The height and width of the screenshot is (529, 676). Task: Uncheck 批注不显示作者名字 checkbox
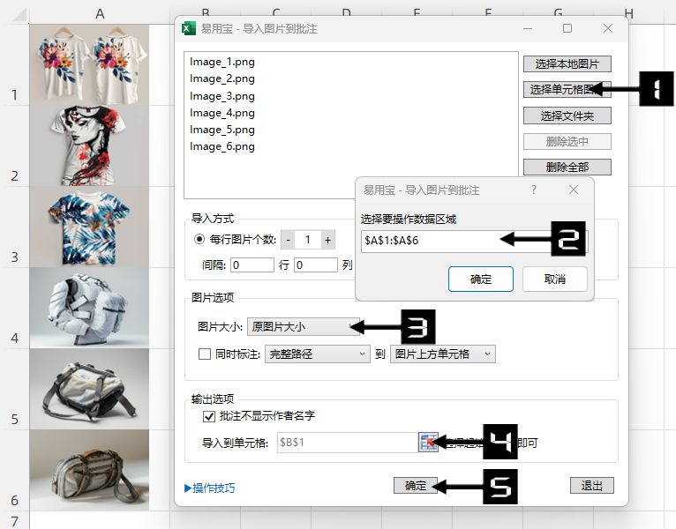point(209,416)
